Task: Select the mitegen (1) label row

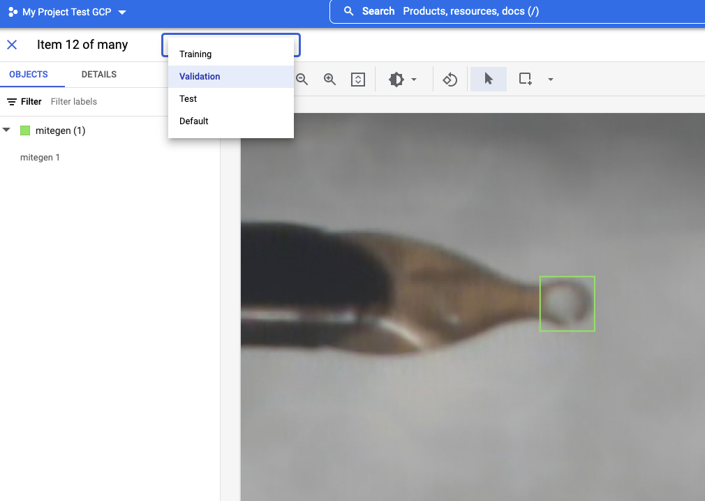Action: [x=60, y=130]
